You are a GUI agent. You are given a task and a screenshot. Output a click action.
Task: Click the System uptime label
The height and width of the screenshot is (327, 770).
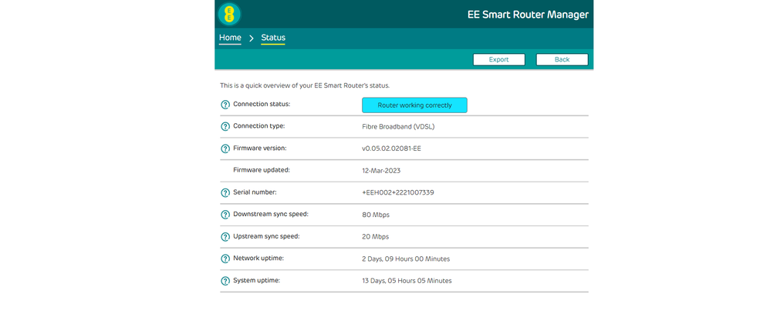pyautogui.click(x=257, y=281)
